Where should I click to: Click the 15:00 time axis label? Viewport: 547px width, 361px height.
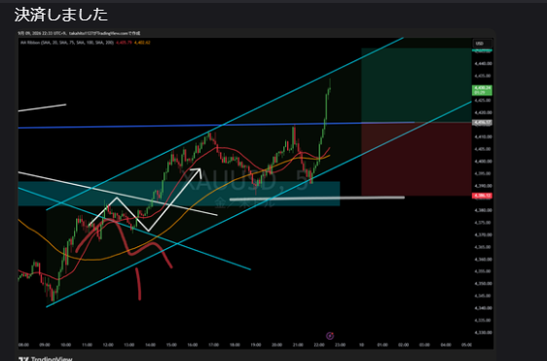pos(171,345)
